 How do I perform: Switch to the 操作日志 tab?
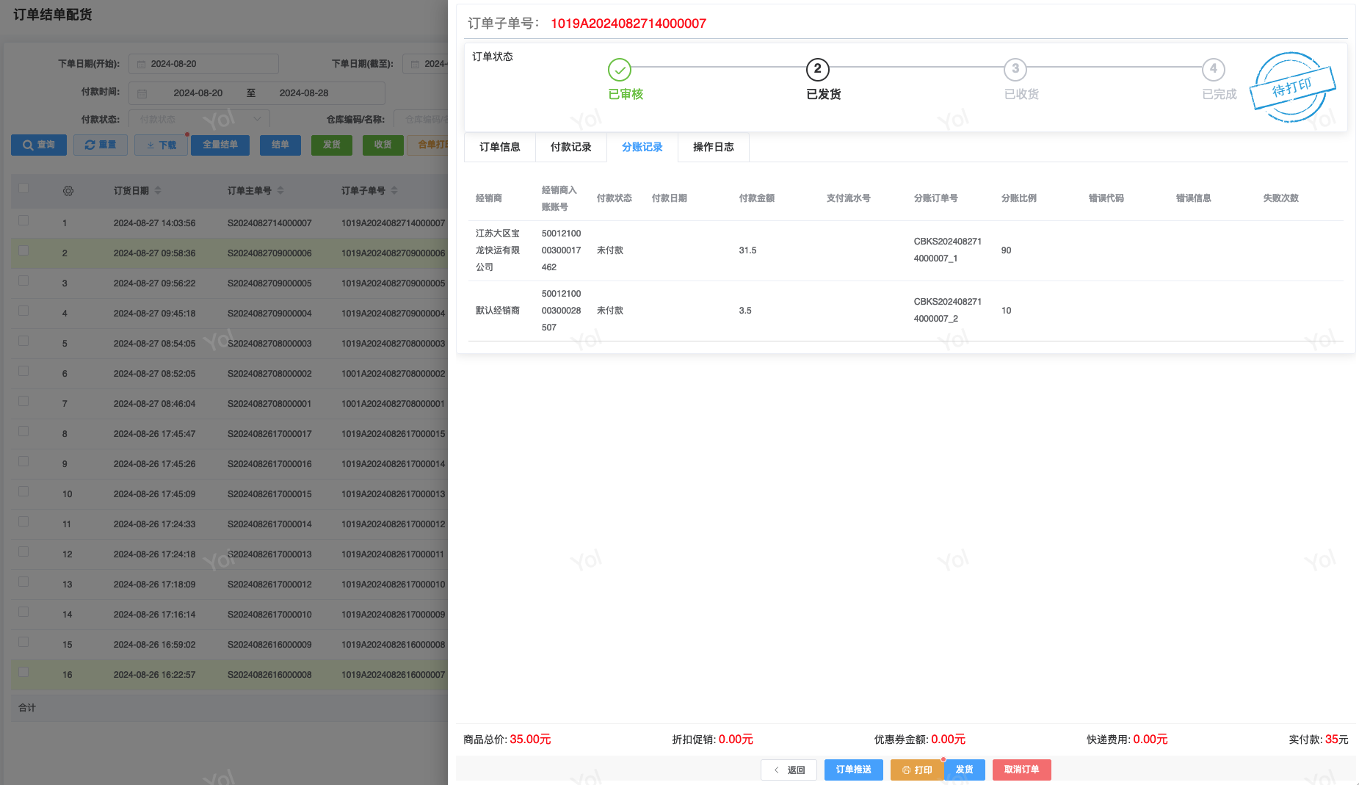coord(713,147)
